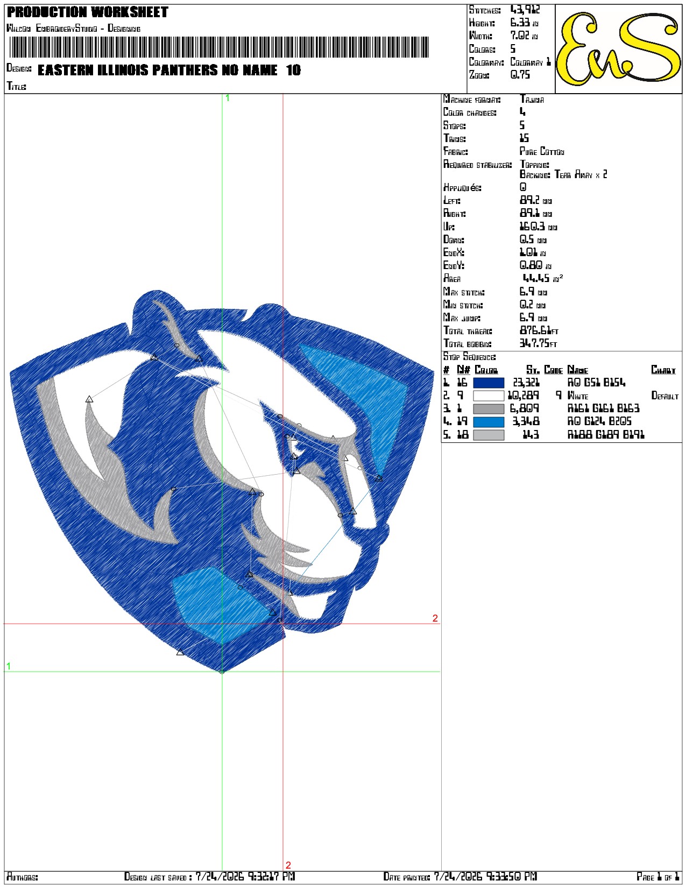Viewport: 686px width, 888px height.
Task: Click color name 'R161 G161 B163'
Action: (604, 408)
